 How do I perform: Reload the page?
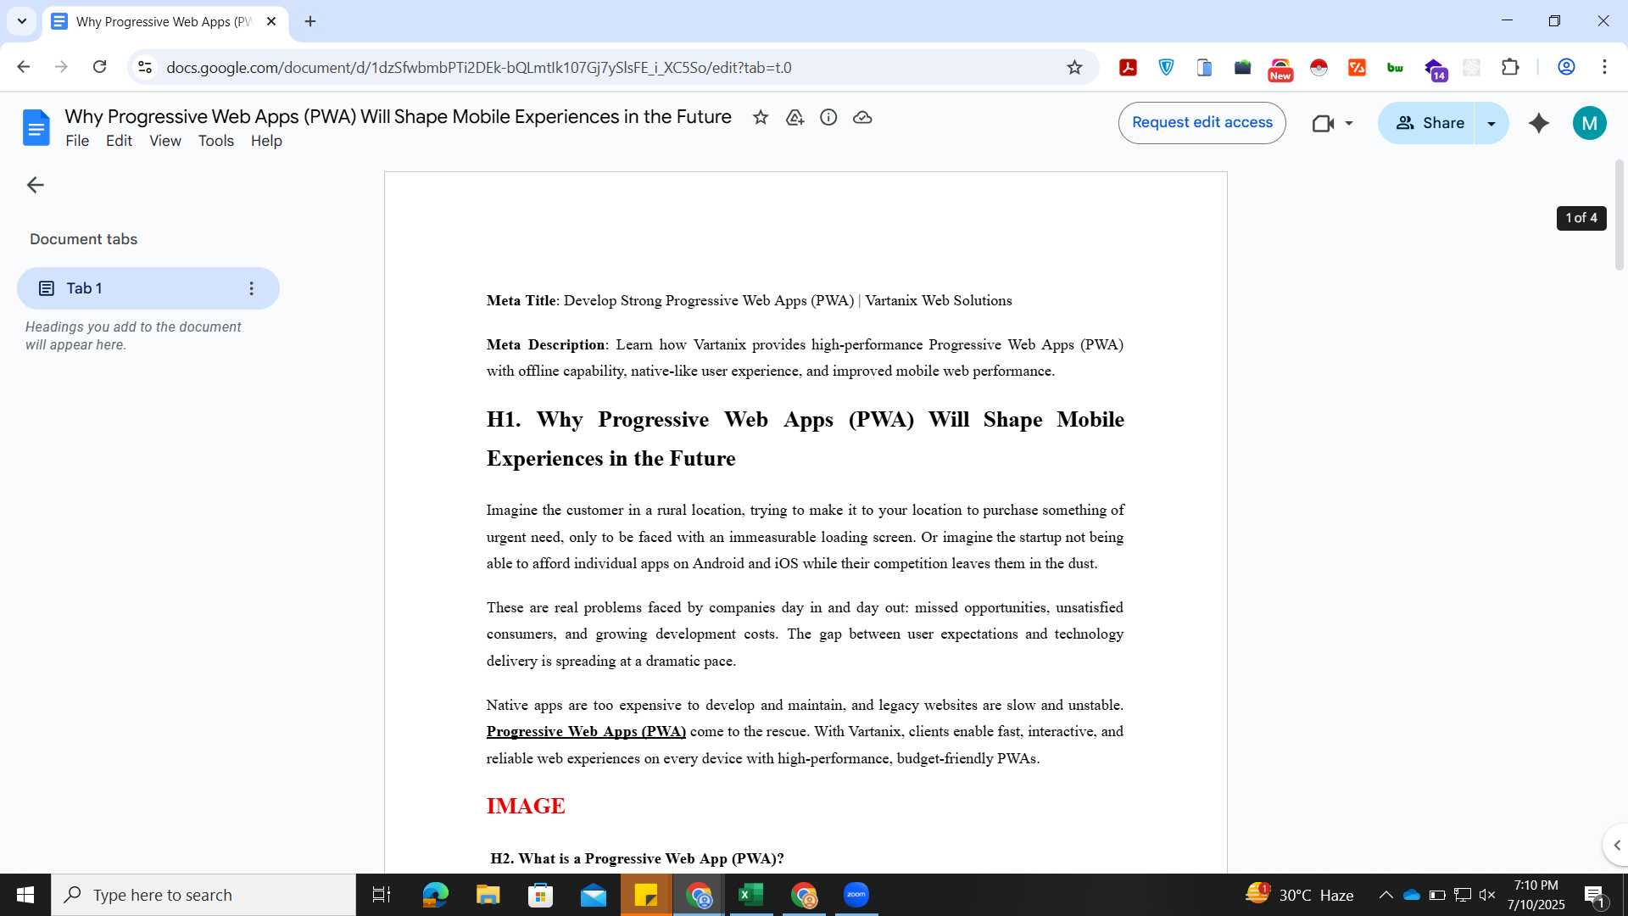point(99,67)
